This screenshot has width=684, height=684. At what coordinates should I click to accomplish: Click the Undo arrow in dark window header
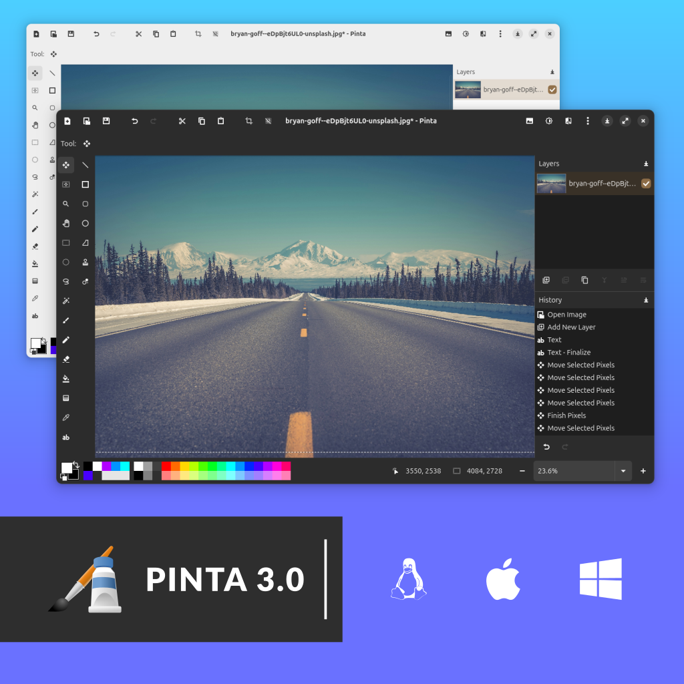(x=134, y=121)
